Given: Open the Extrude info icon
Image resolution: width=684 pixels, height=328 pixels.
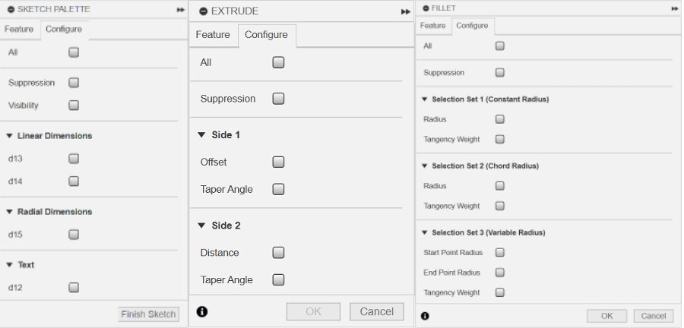Looking at the screenshot, I should click(x=201, y=311).
